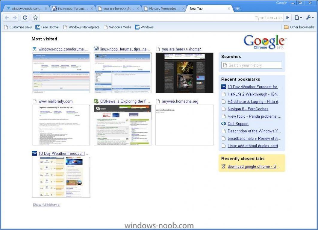Reopen download google chrome closed tab

tap(254, 167)
